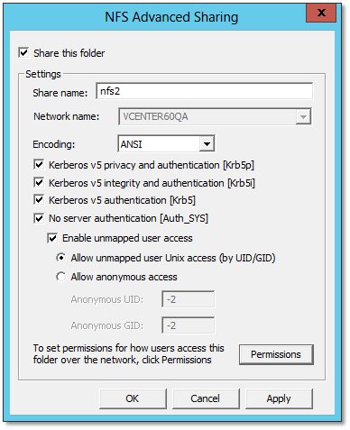Click the Anonymous UID field
The height and width of the screenshot is (430, 350).
click(189, 299)
